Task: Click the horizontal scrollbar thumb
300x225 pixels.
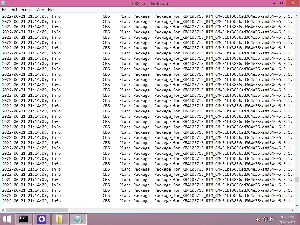Action: click(x=37, y=210)
